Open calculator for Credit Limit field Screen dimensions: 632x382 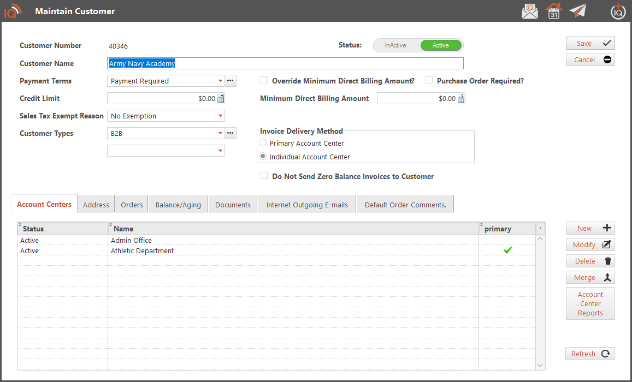(x=221, y=99)
